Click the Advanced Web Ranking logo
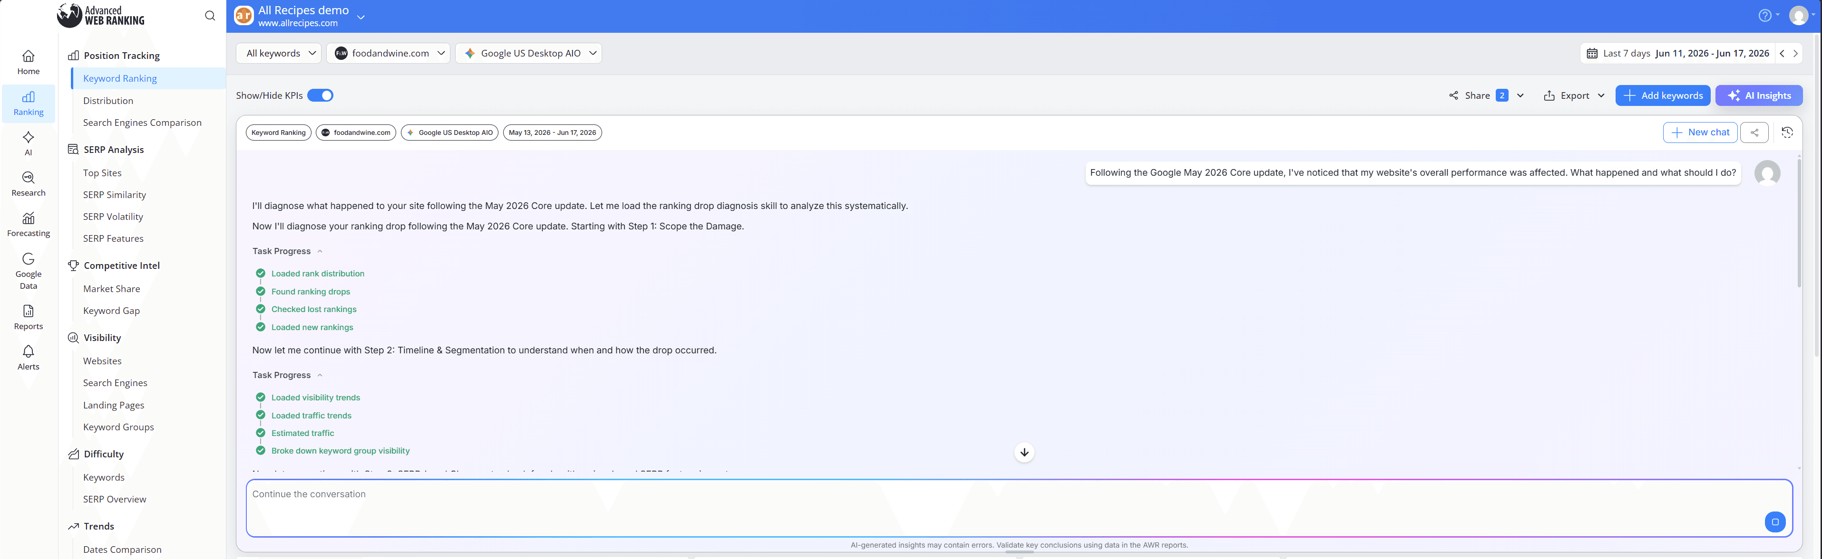 pos(100,16)
